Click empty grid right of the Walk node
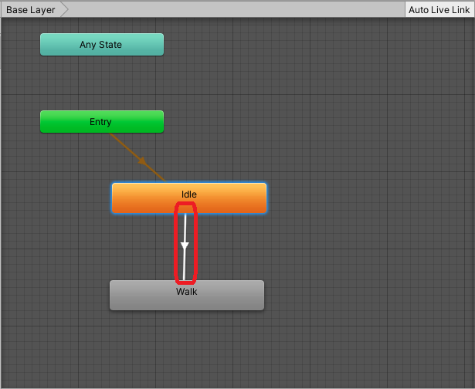The width and height of the screenshot is (475, 389). (363, 296)
